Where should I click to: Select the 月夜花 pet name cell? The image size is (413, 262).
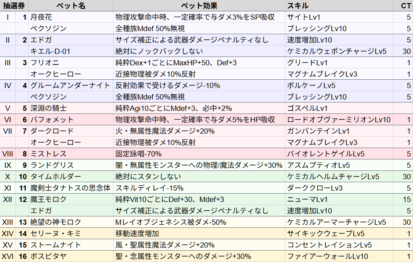point(41,17)
